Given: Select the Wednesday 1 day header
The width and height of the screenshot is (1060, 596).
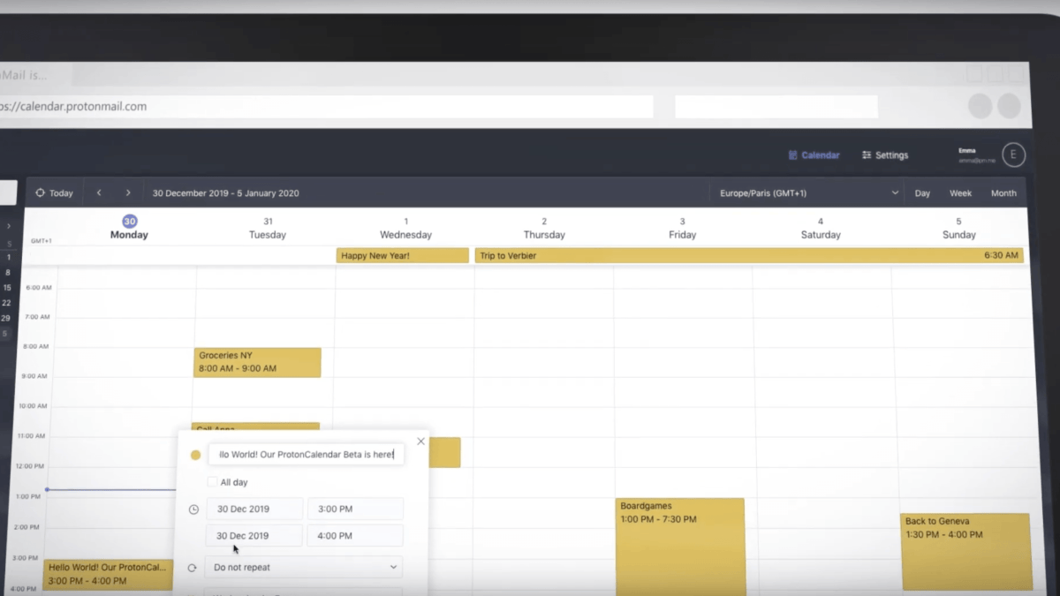Looking at the screenshot, I should 405,228.
